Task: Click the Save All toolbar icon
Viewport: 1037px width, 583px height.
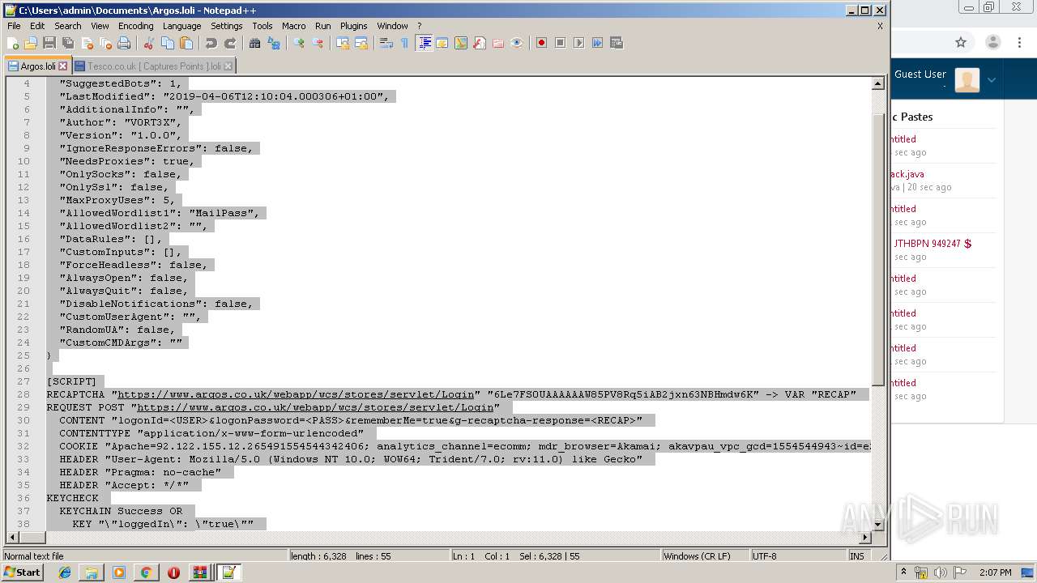Action: (x=68, y=43)
